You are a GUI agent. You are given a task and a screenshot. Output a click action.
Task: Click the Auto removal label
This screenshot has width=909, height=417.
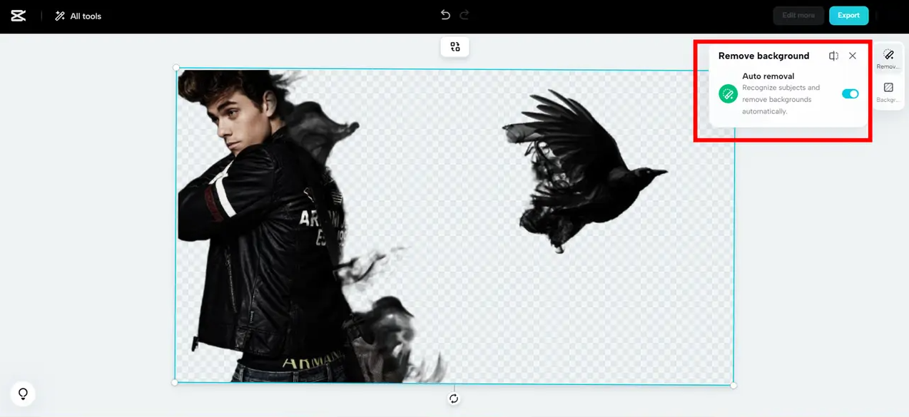(768, 76)
